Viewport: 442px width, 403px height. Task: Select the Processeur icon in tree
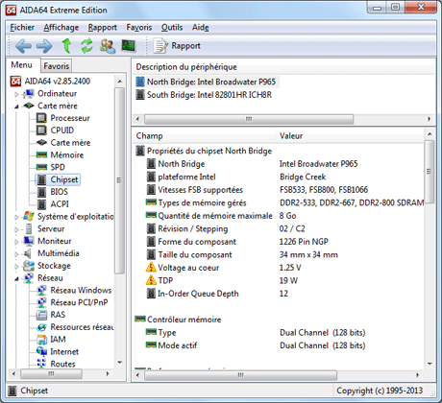coord(41,118)
